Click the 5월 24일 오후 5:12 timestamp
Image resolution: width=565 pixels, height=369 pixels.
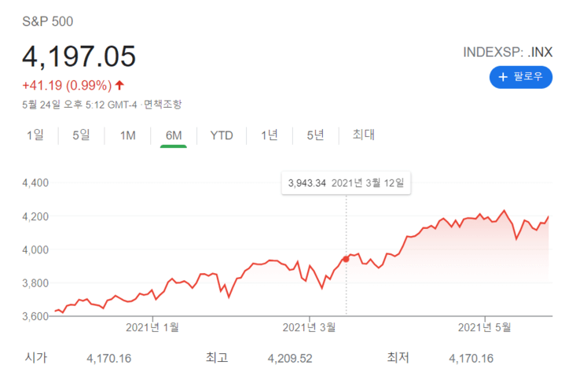79,105
